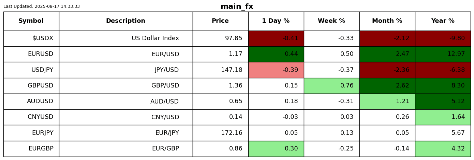474x160 pixels.
Task: Click the 1 Day % column header
Action: tap(276, 21)
